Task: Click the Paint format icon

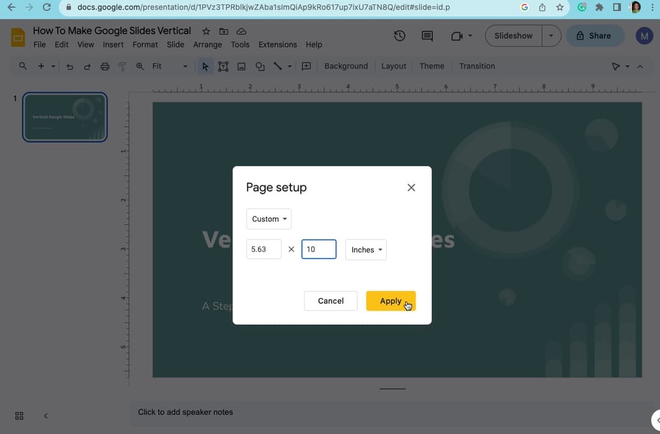Action: coord(122,67)
